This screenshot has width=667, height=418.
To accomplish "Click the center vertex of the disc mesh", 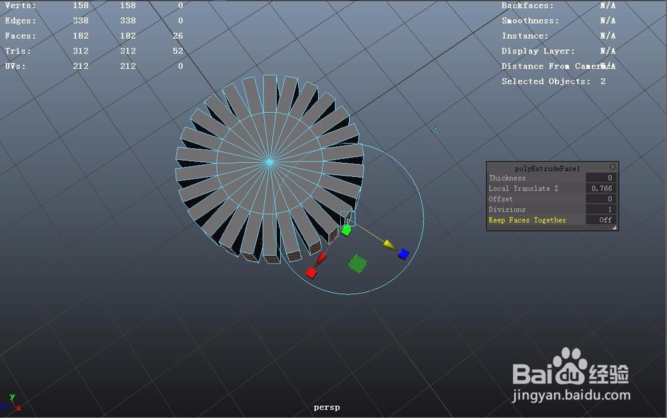I will pyautogui.click(x=269, y=162).
